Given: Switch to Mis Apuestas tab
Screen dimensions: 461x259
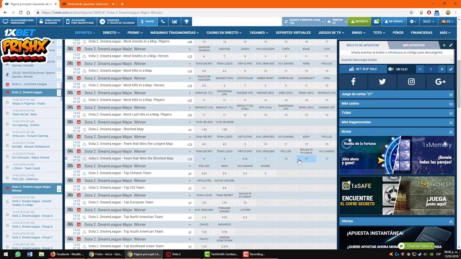Looking at the screenshot, I should (x=414, y=45).
